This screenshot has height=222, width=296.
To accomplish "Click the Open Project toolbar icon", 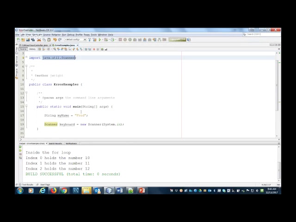I will click(x=28, y=40).
